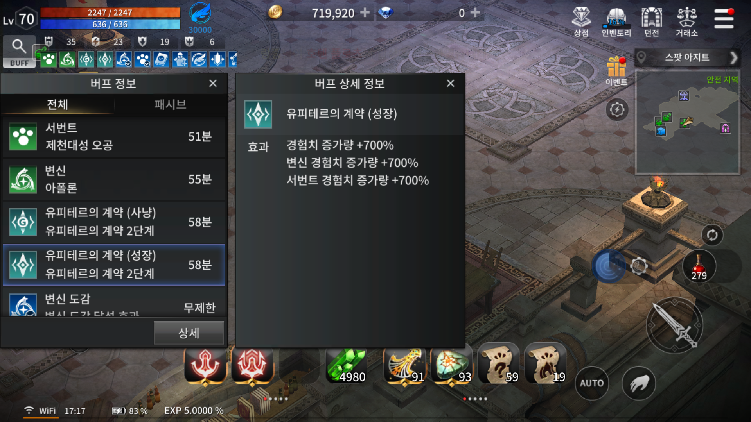This screenshot has width=751, height=422.
Task: Use the red potion with 279 count
Action: point(699,266)
